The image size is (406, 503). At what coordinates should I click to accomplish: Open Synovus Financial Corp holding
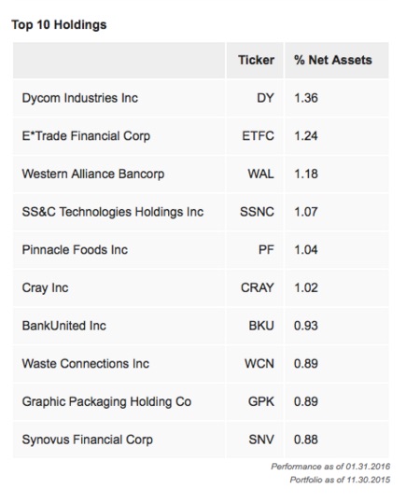[x=88, y=440]
